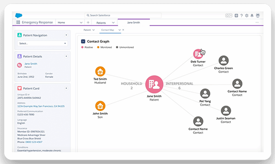Click the global actions plus icon
Viewport: 275px width, 164px height.
[236, 15]
